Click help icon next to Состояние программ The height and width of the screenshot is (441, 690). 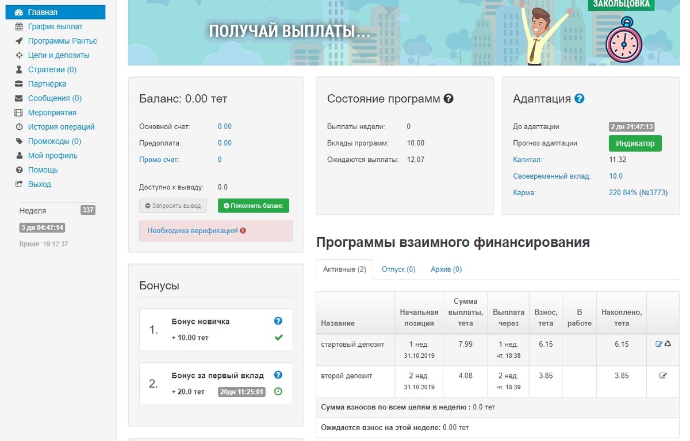[448, 99]
